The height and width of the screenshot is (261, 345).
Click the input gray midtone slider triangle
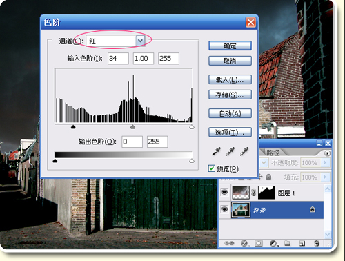[132, 127]
